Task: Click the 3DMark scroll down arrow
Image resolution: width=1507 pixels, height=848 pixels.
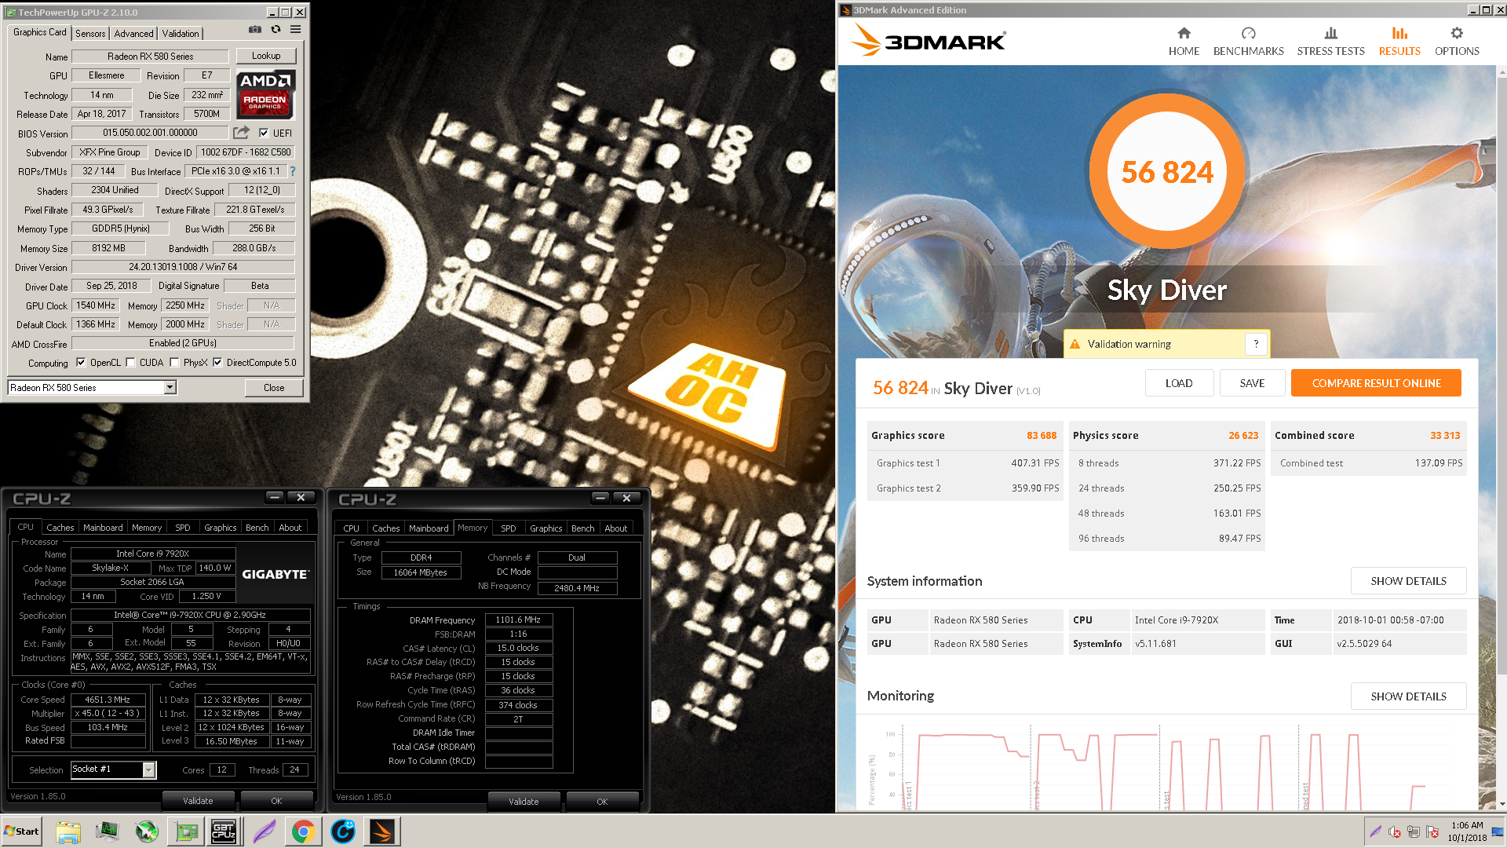Action: click(1502, 804)
